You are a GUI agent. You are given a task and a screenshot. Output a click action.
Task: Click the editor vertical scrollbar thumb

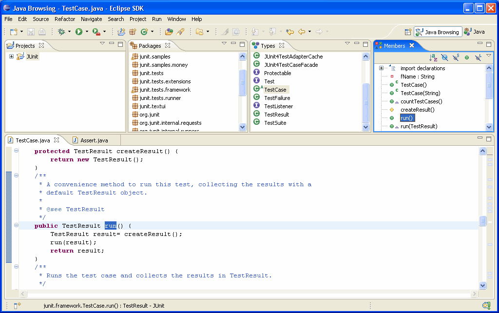[x=483, y=220]
